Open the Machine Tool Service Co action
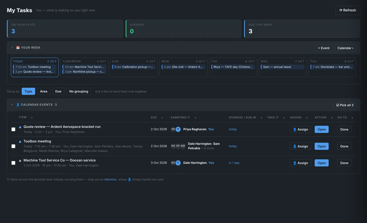Viewport: 367px width, 223px height. (x=322, y=163)
